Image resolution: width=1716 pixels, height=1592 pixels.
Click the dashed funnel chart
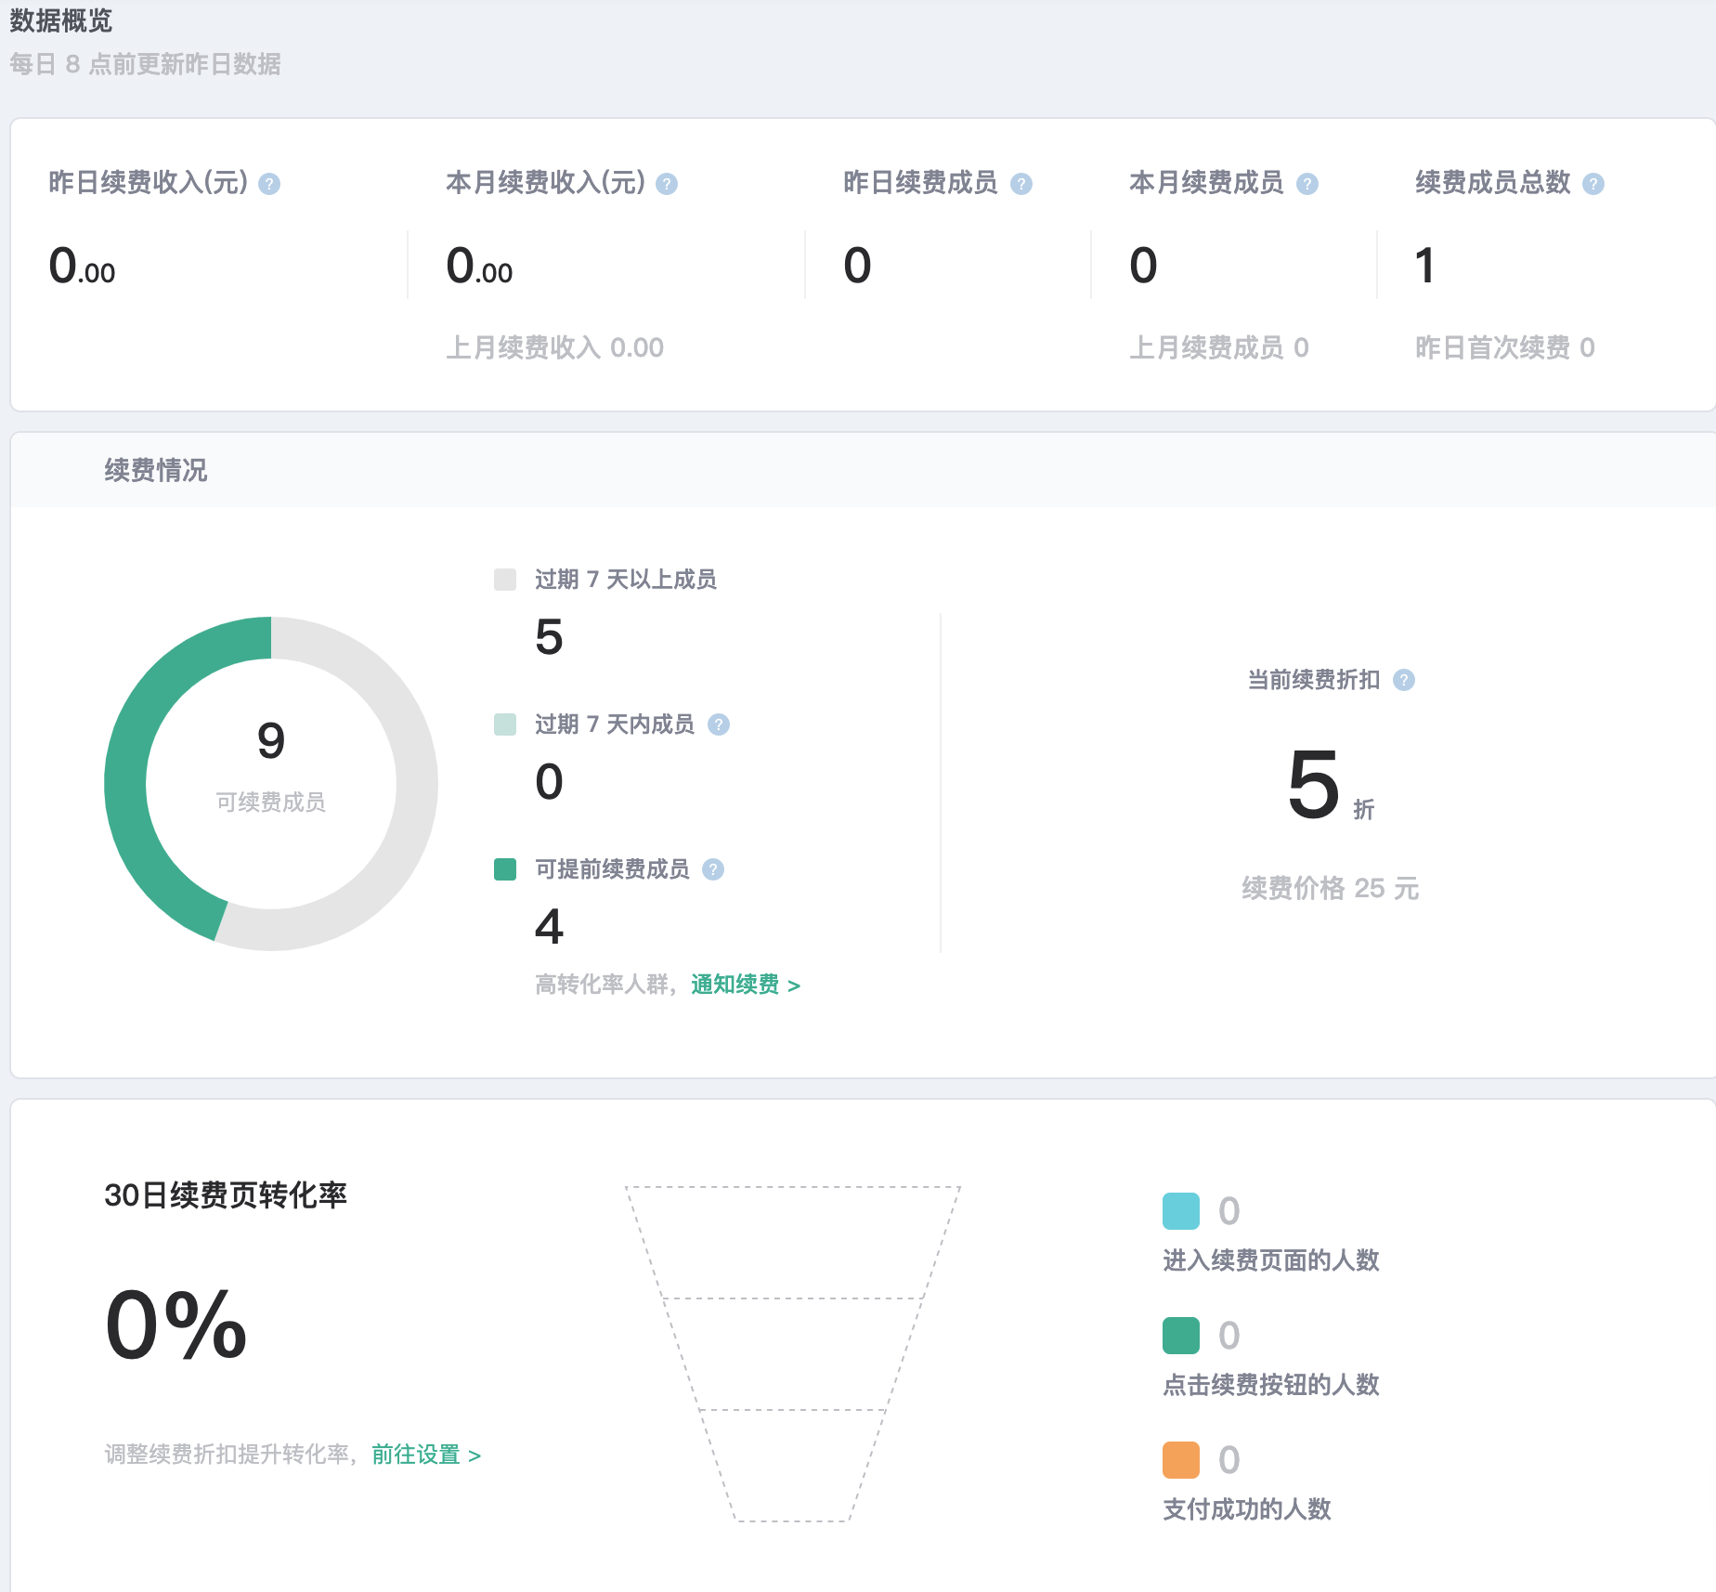792,1353
